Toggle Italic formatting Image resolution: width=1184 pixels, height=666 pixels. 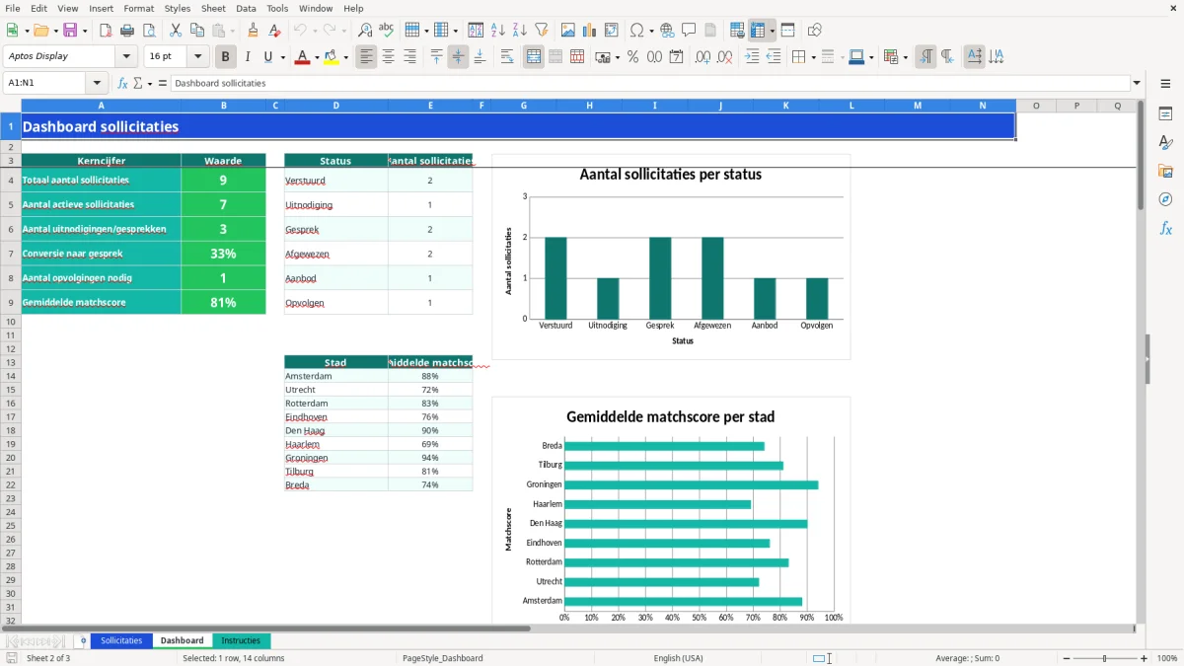[248, 57]
